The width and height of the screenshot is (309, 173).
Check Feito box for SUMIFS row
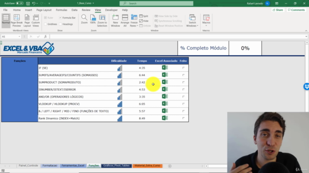click(x=183, y=75)
